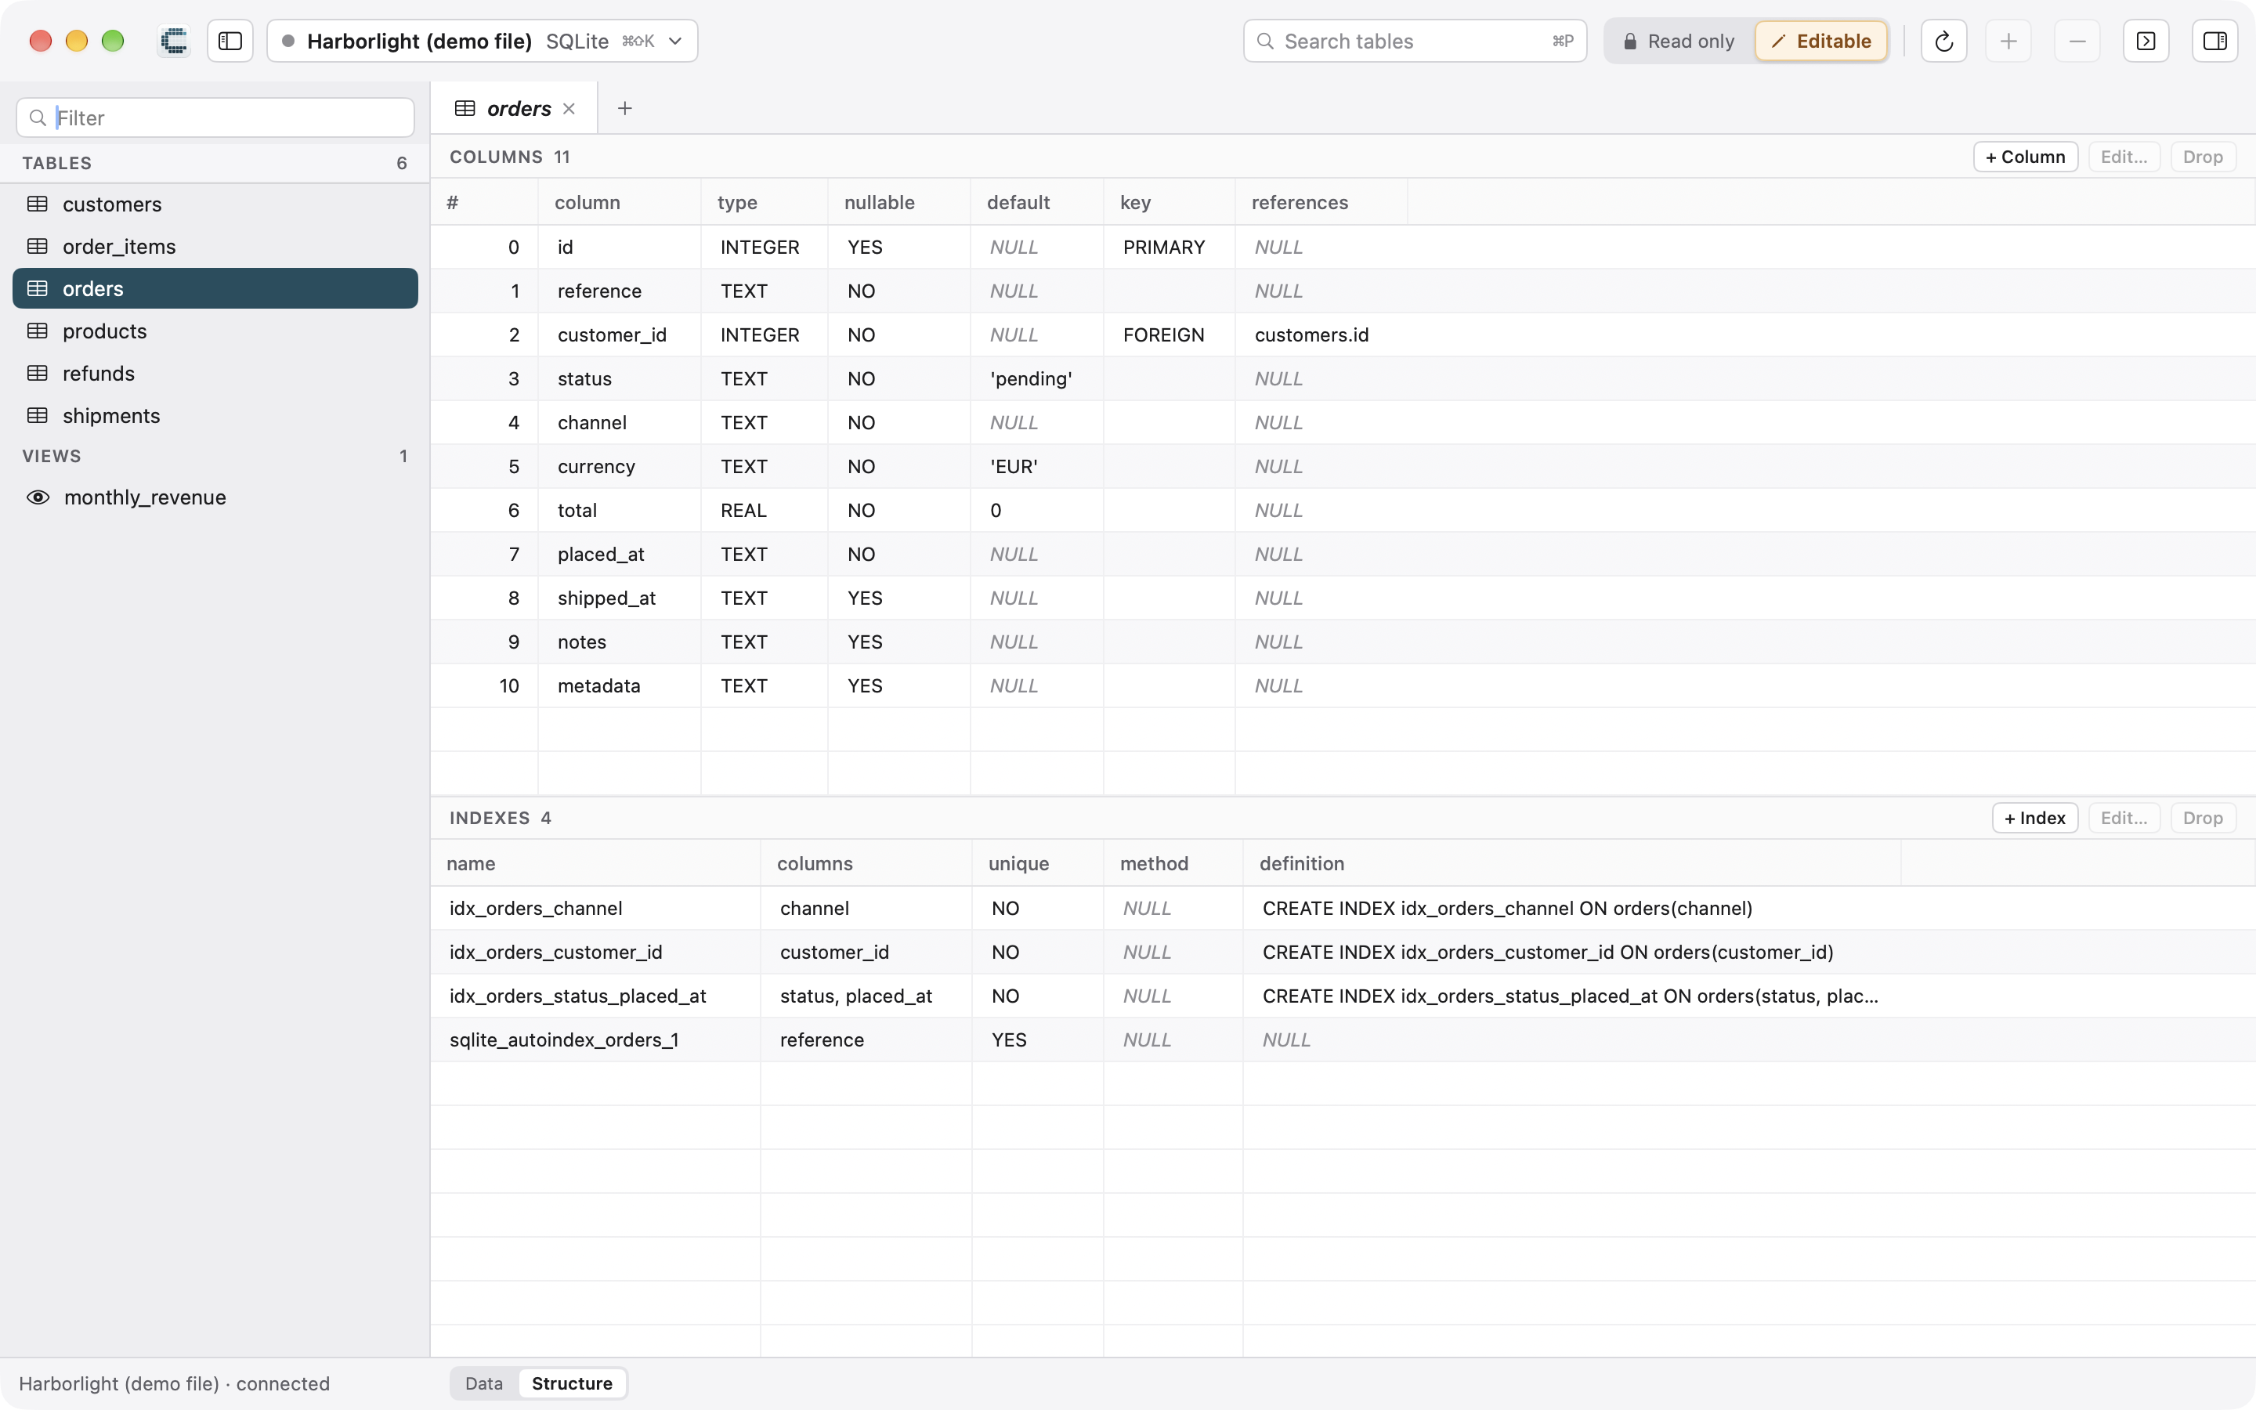Open the Harborlight connection dropdown

pyautogui.click(x=482, y=41)
